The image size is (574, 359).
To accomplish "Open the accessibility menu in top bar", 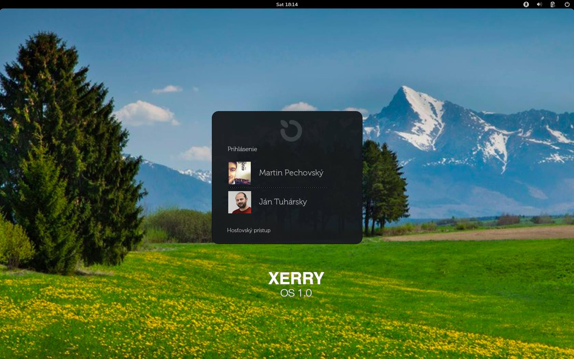I will point(526,4).
